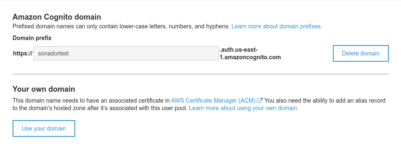
Task: Select the Your own domain heading
Action: (44, 89)
